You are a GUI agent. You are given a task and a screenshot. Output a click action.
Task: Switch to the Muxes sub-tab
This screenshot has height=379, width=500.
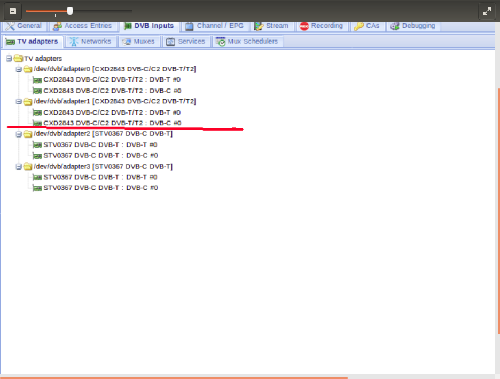coord(138,42)
